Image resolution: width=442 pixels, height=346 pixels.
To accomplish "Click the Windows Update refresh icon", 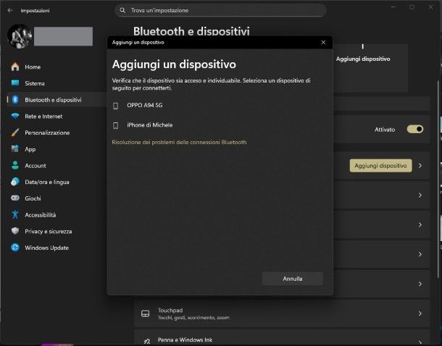I will (x=15, y=248).
